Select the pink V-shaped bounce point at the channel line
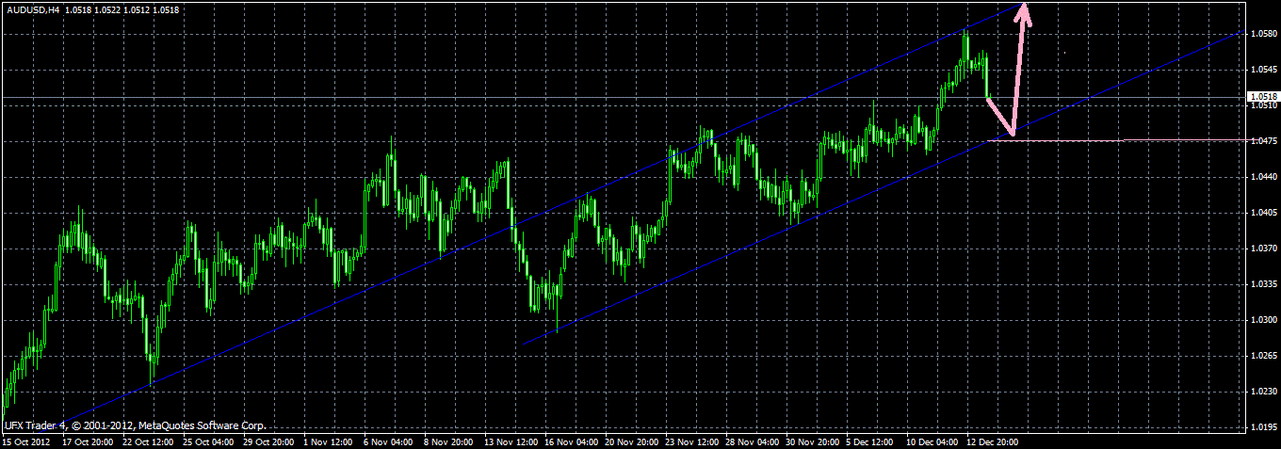1281x449 pixels. 1012,133
